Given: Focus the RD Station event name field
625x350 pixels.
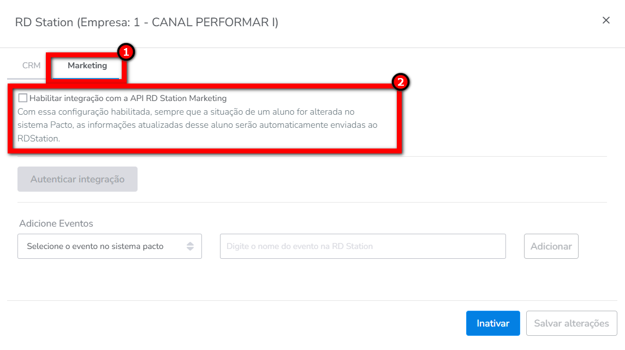Looking at the screenshot, I should click(x=362, y=246).
